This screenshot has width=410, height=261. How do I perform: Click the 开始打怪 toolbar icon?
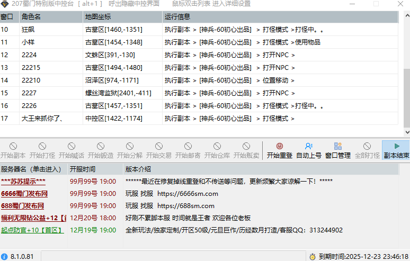click(42, 147)
